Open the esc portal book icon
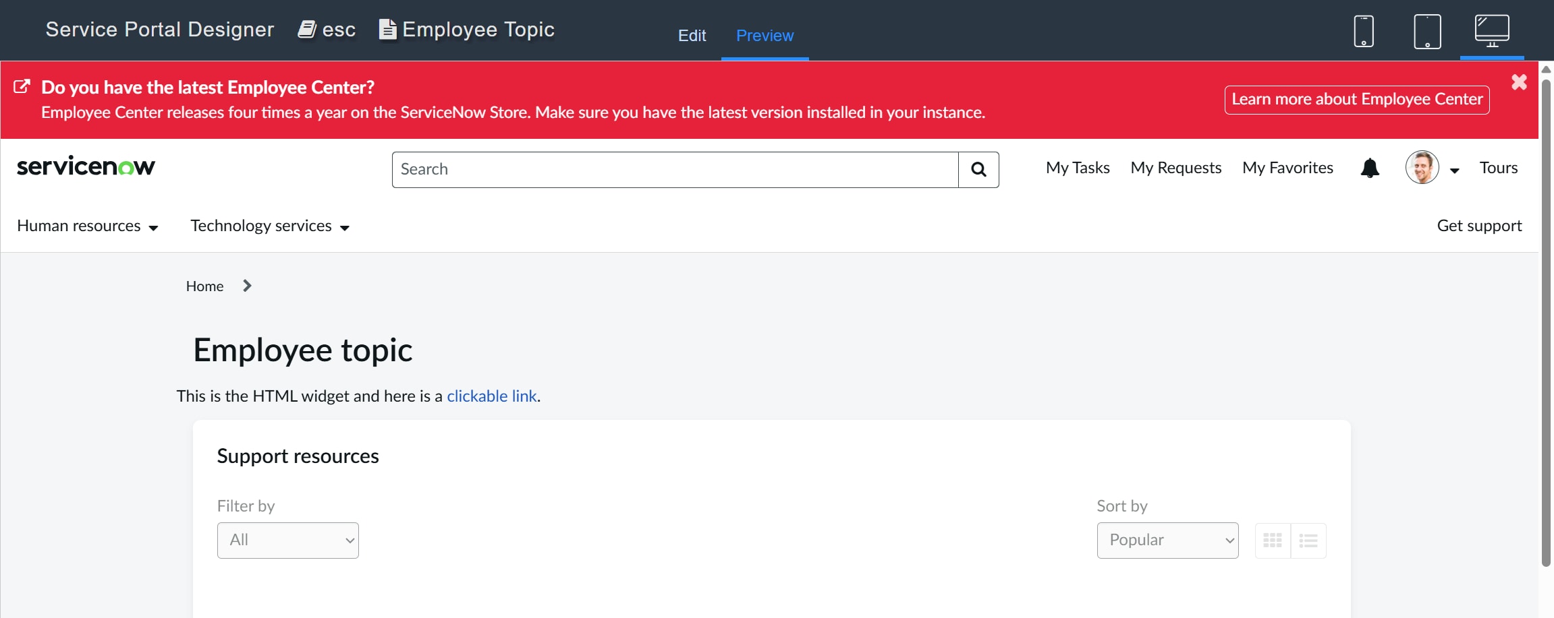This screenshot has width=1554, height=618. (307, 29)
